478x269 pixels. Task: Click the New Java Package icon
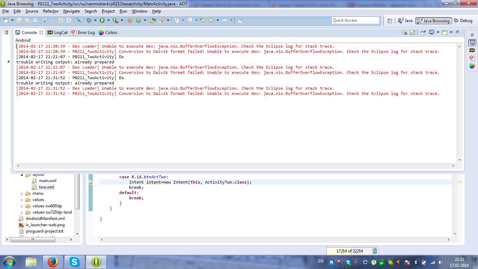click(130, 20)
